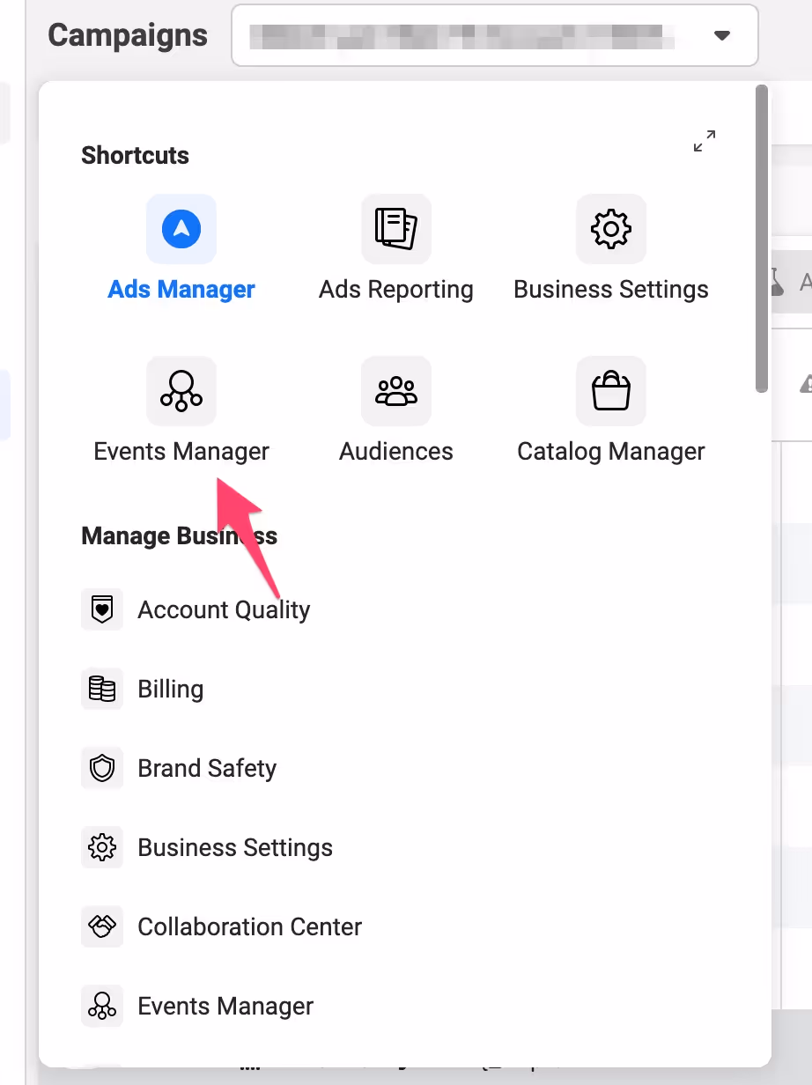The image size is (812, 1085).
Task: Click the Brand Safety shield icon
Action: 102,768
